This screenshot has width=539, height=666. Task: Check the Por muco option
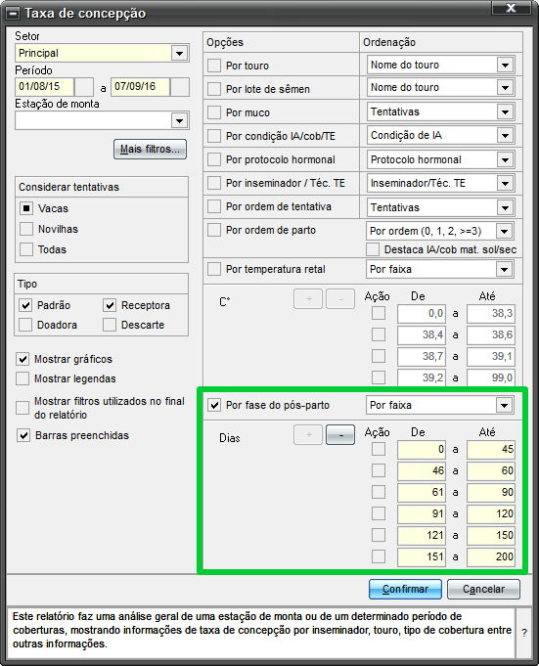click(214, 112)
